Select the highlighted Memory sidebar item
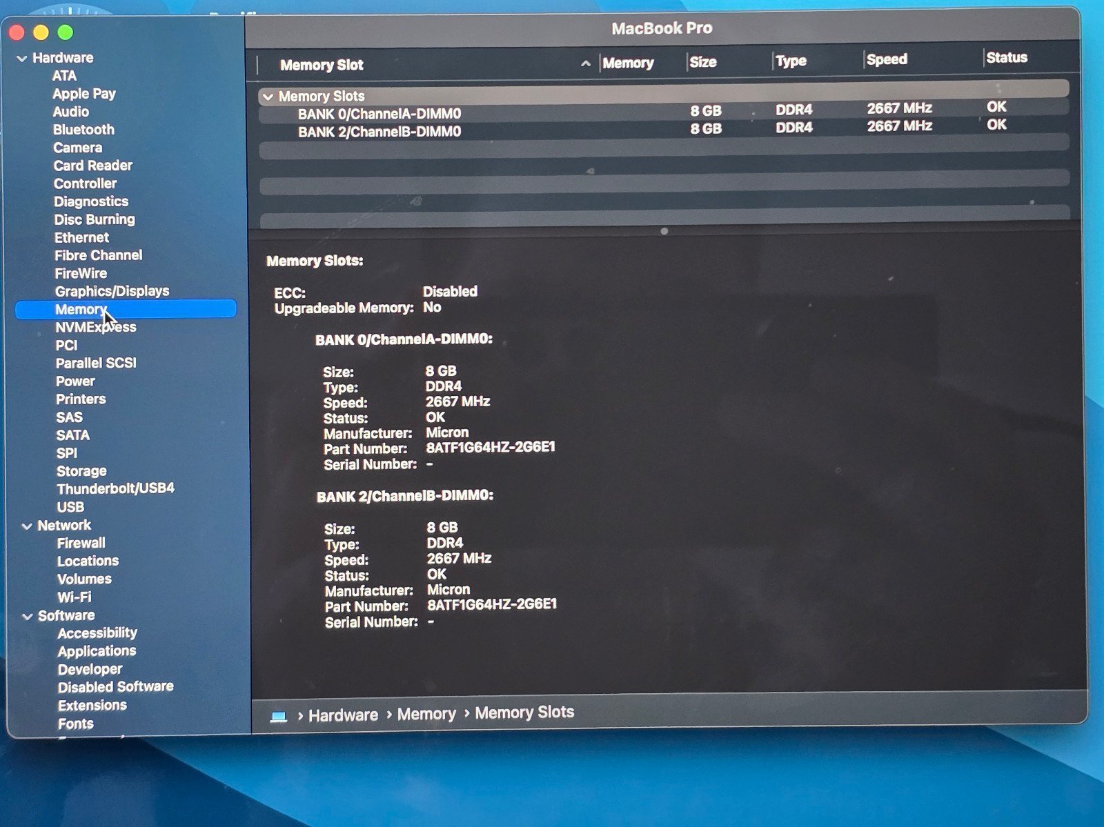This screenshot has height=827, width=1104. click(x=126, y=309)
